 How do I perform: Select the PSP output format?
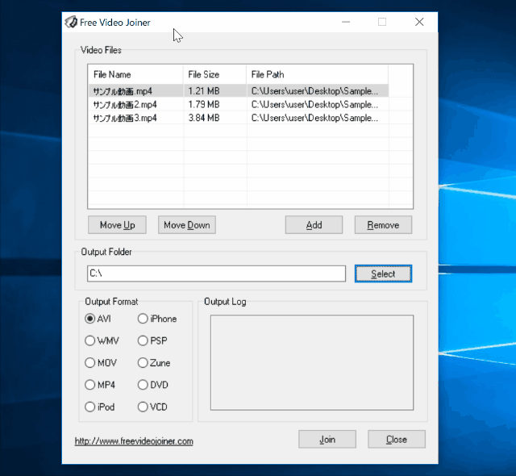(x=152, y=340)
